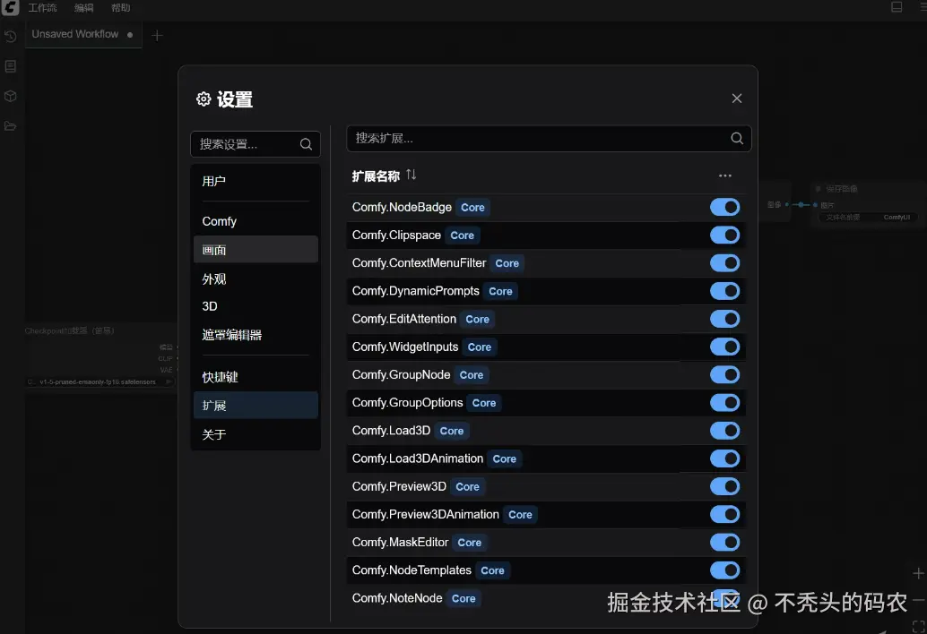927x634 pixels.
Task: Select the Comfy settings category
Action: [256, 221]
